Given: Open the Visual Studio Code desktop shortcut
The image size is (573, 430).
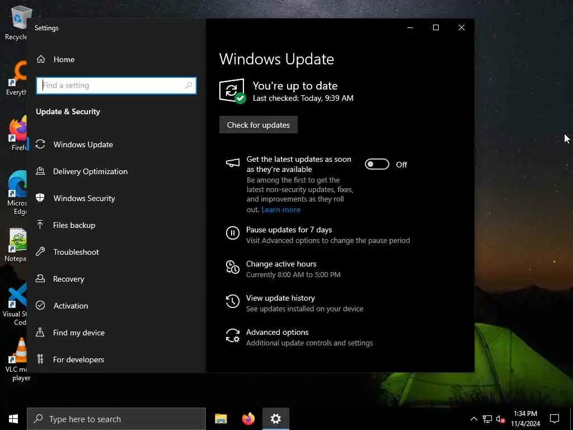Looking at the screenshot, I should 16,304.
